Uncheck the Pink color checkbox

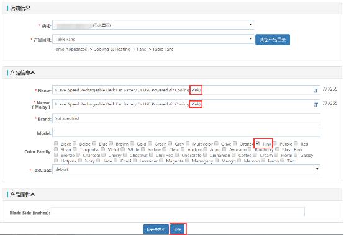[x=258, y=143]
